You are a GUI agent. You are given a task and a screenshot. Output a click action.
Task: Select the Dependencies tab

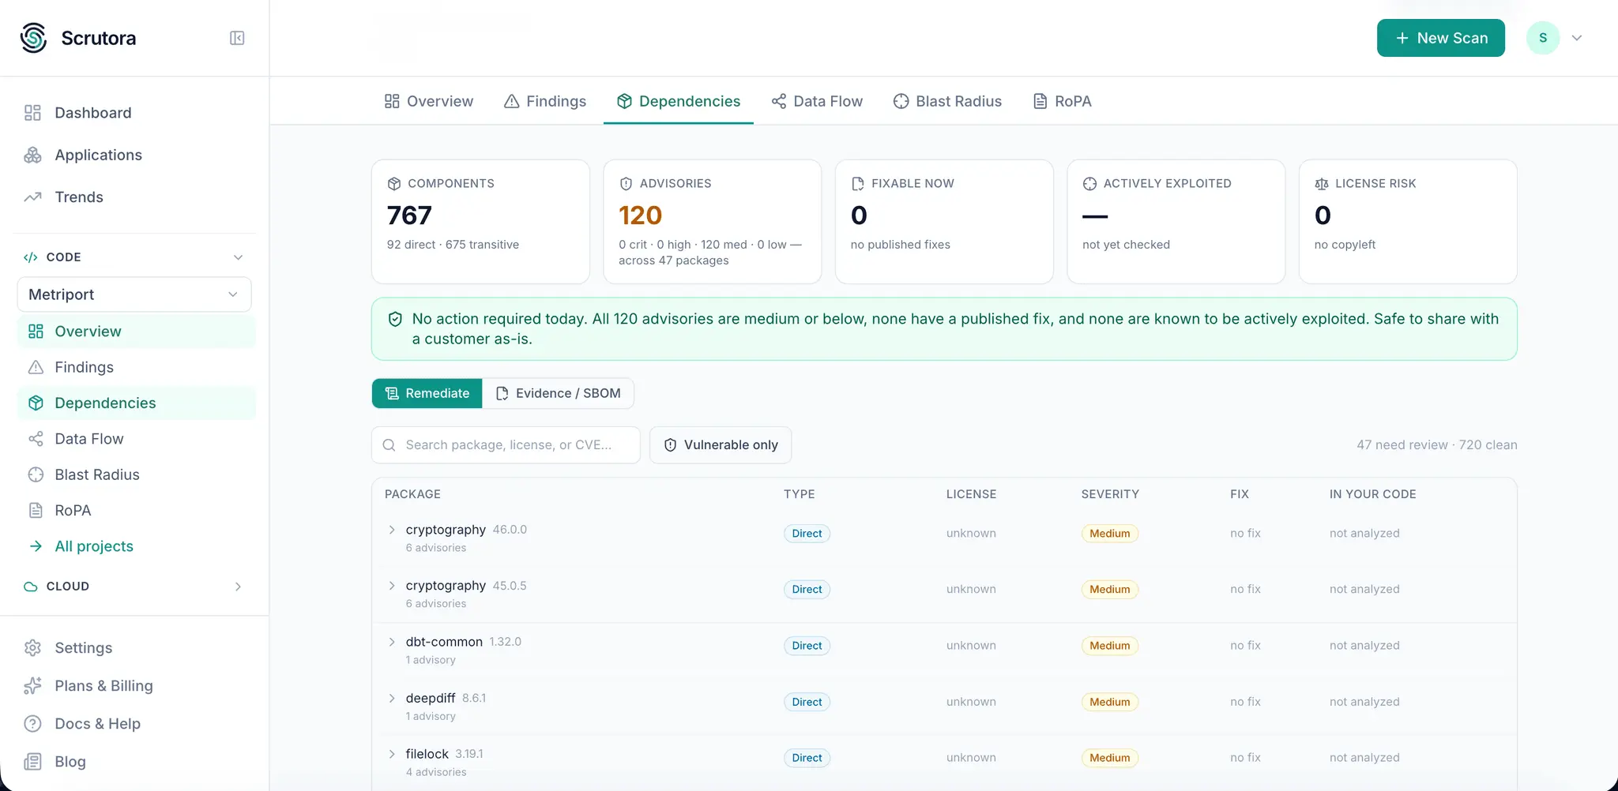[x=679, y=101]
